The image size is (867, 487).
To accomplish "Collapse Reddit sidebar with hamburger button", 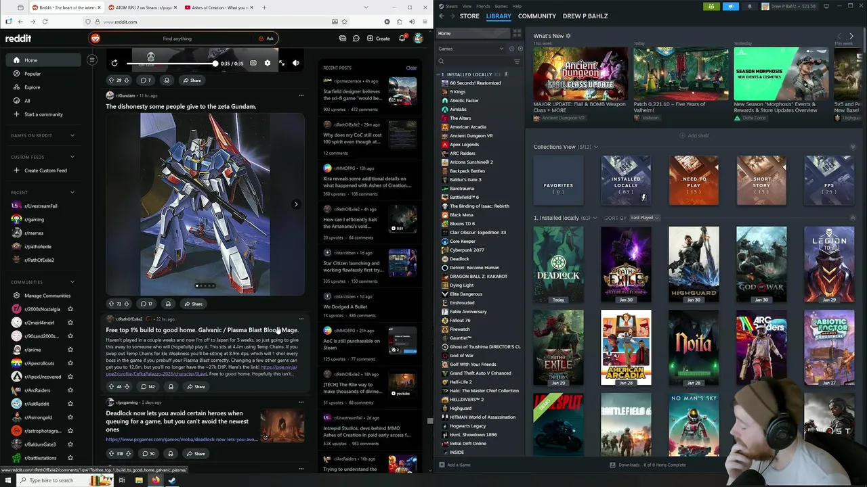I will [92, 60].
